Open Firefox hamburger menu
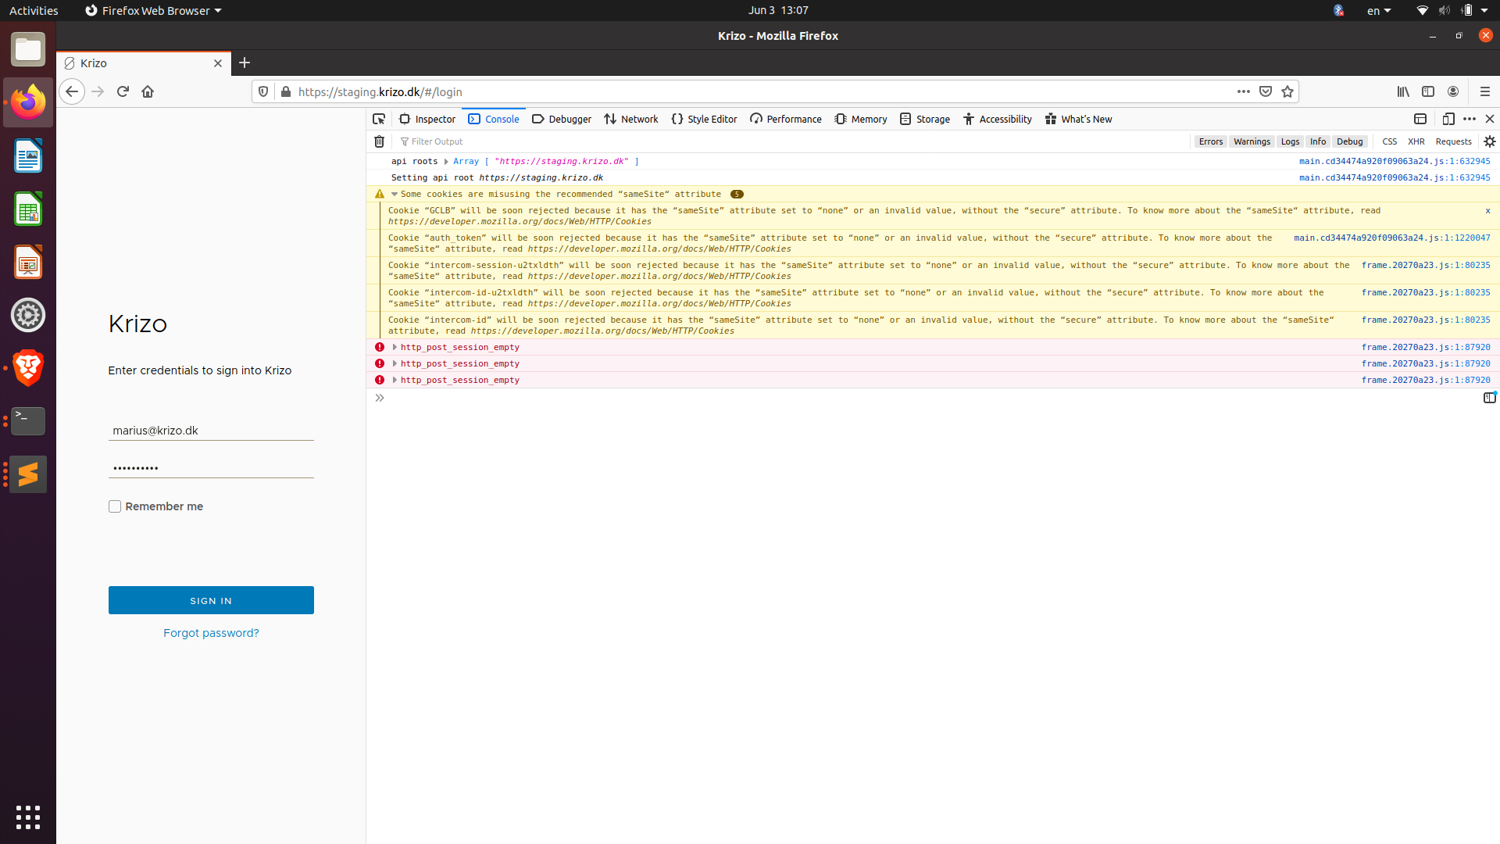 (1485, 91)
